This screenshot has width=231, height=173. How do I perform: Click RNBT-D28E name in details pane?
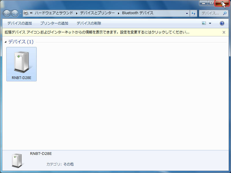tap(41, 154)
